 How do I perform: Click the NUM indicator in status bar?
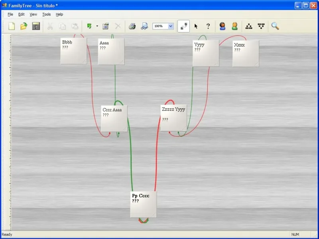(x=295, y=234)
